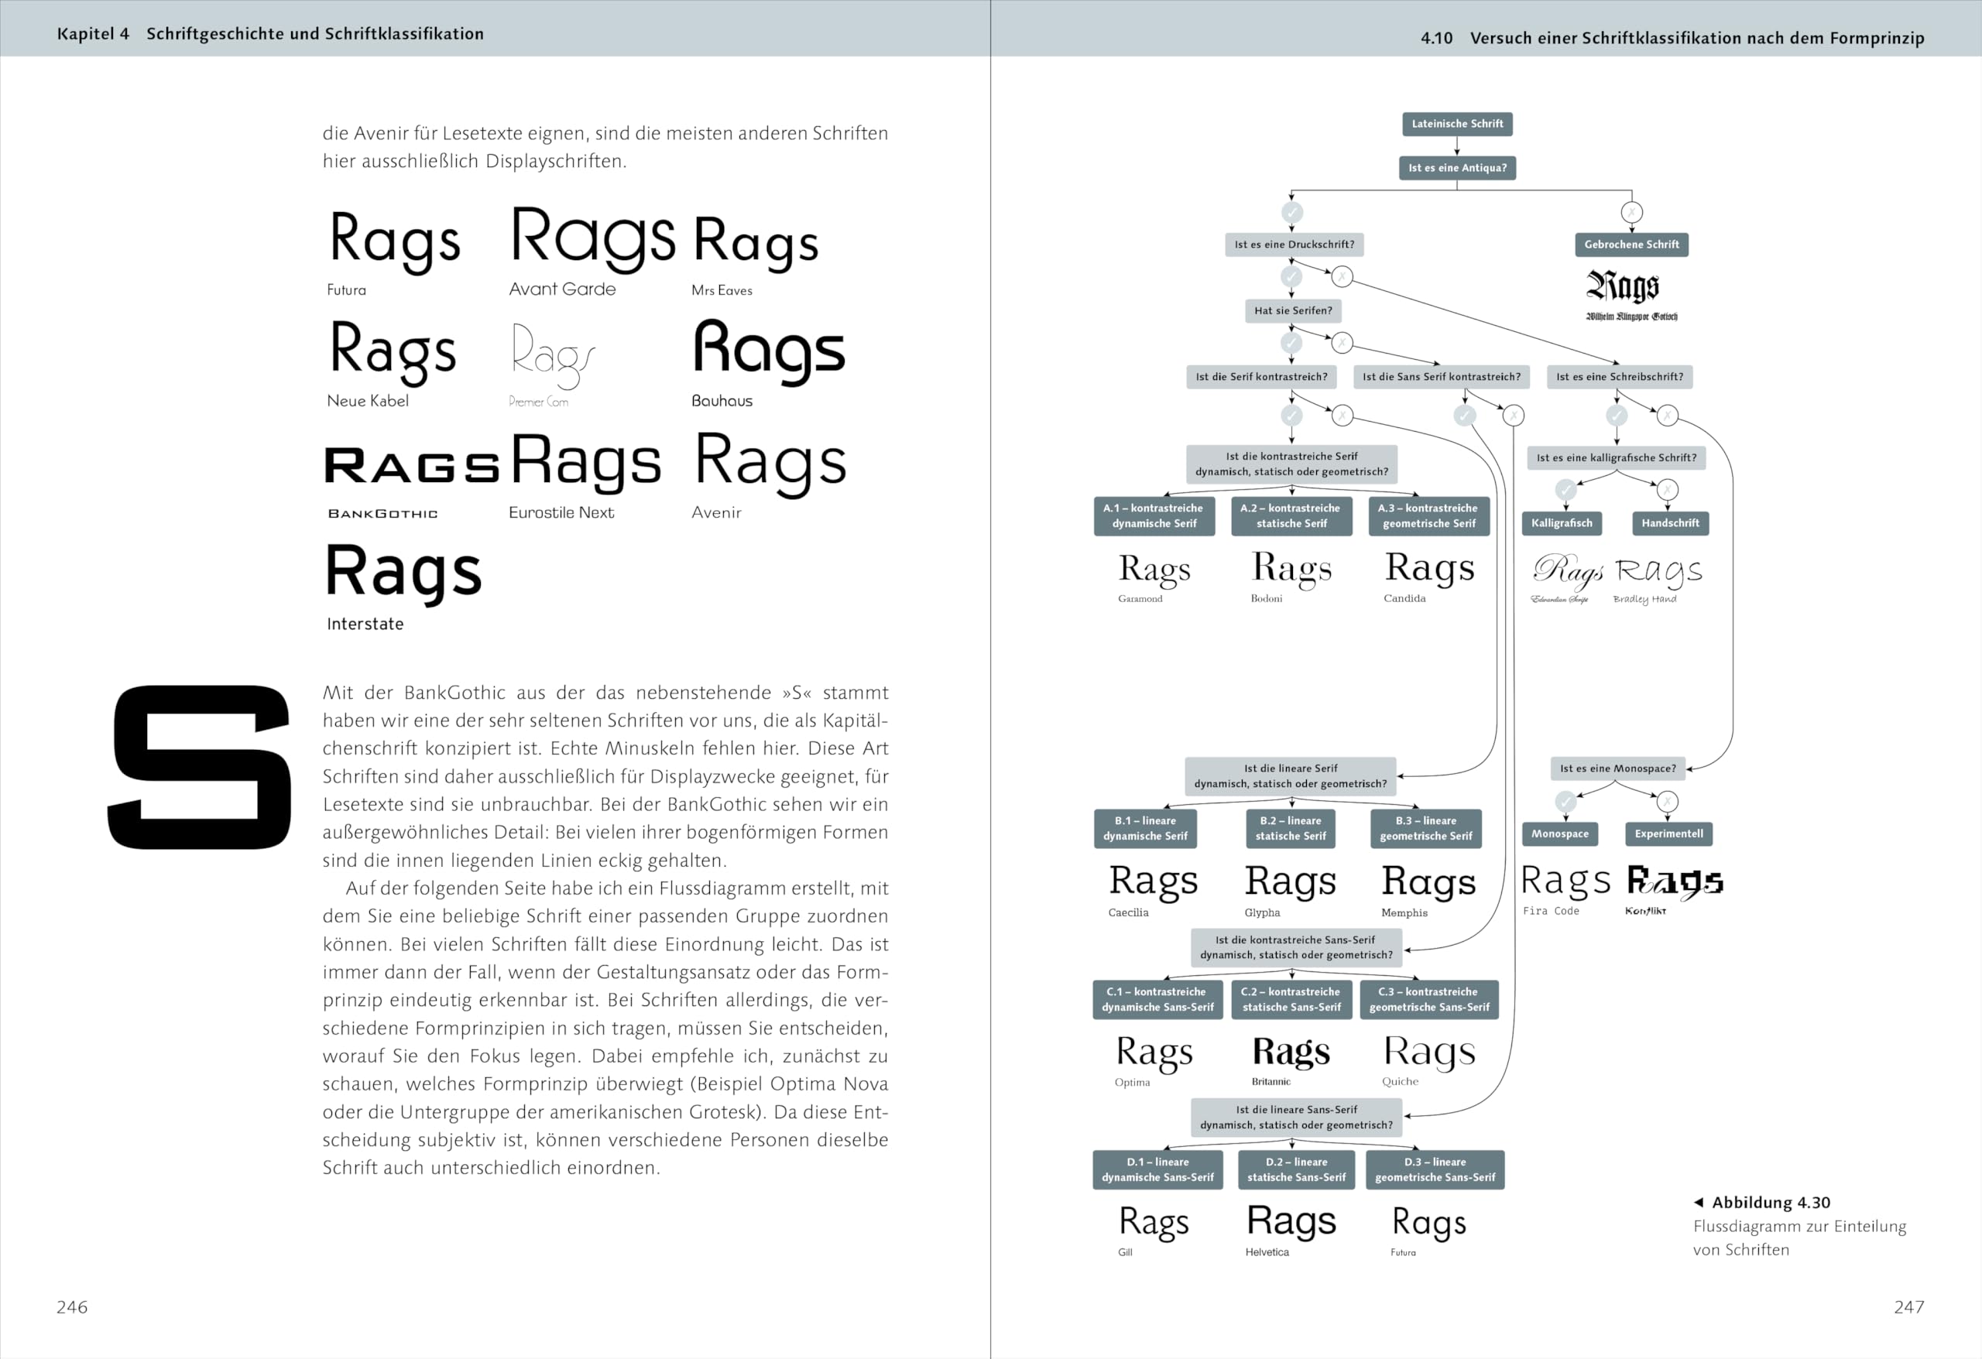Select B.2 lineare statische Serif box

tap(1291, 829)
